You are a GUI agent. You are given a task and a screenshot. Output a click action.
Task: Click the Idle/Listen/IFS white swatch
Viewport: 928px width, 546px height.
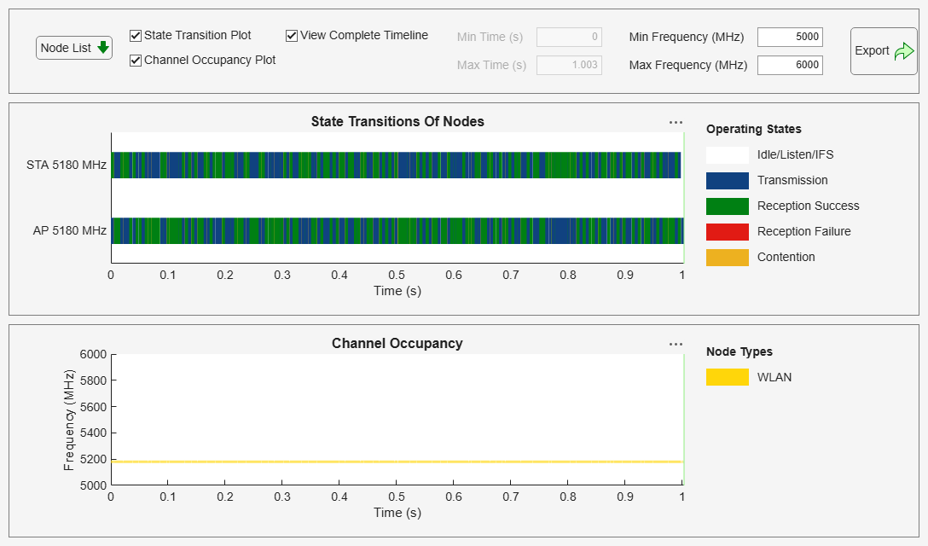[x=728, y=155]
